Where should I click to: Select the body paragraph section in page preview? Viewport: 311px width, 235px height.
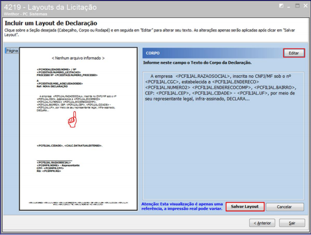(76, 103)
